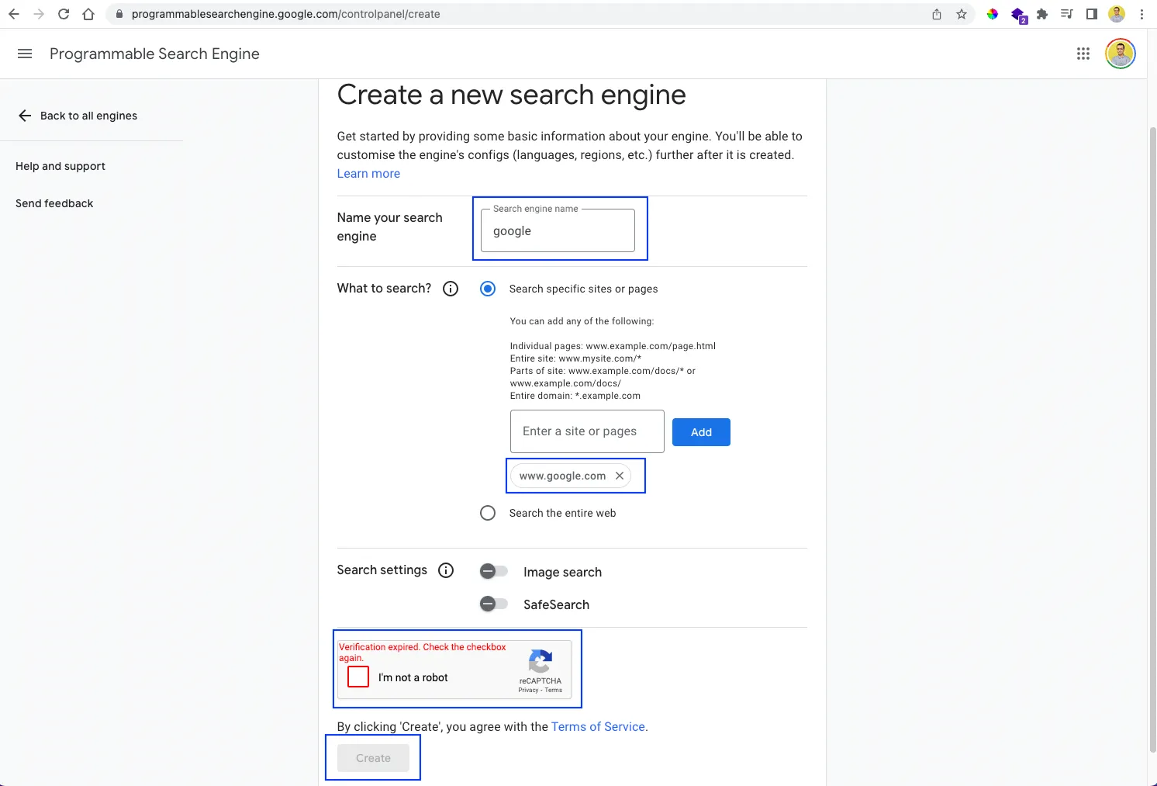
Task: Open Send feedback
Action: [x=54, y=203]
